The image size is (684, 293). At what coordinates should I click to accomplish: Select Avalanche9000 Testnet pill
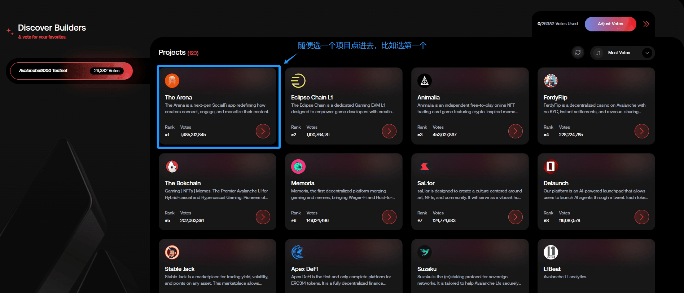tap(71, 71)
